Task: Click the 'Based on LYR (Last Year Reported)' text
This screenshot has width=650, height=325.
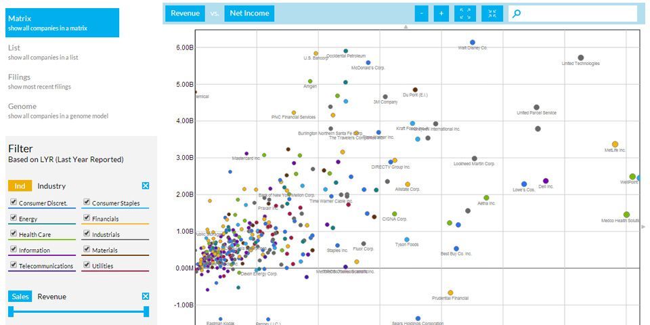Action: coord(66,160)
